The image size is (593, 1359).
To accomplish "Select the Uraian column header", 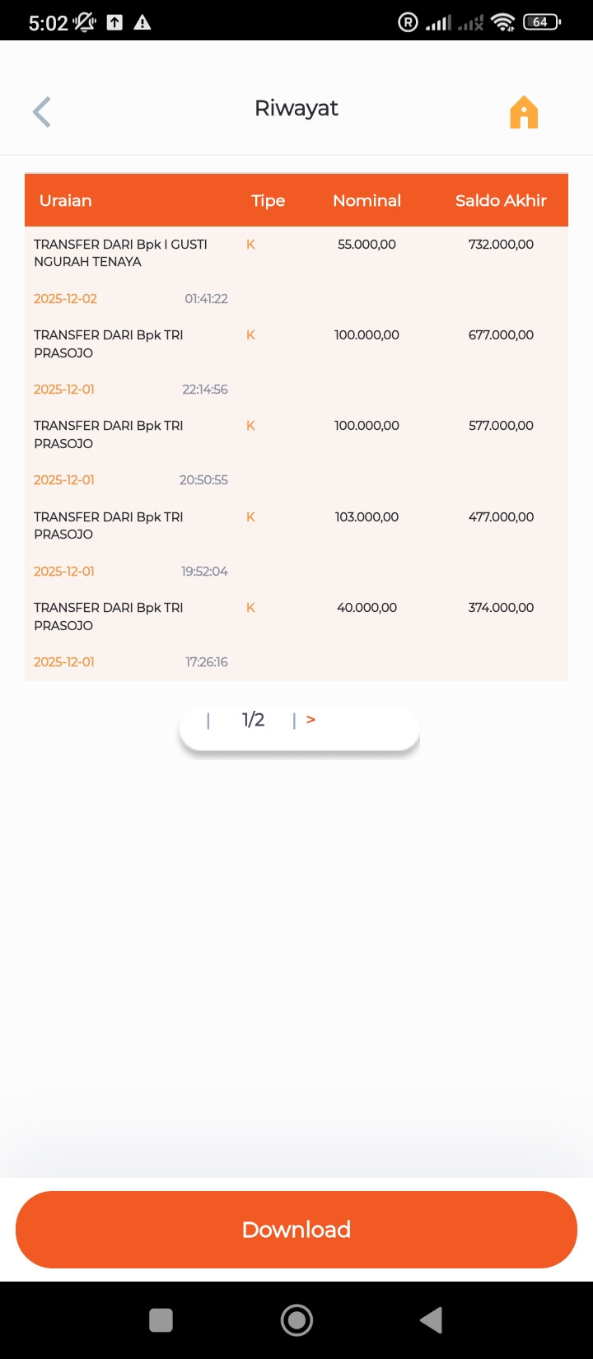I will (x=66, y=201).
